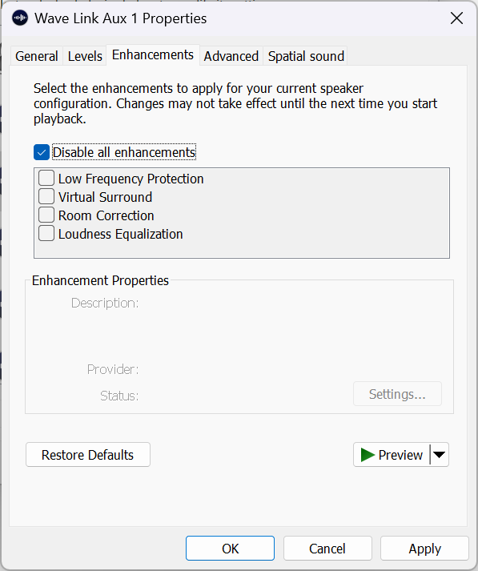Enable Low Frequency Protection checkbox
The height and width of the screenshot is (571, 478).
[x=46, y=179]
